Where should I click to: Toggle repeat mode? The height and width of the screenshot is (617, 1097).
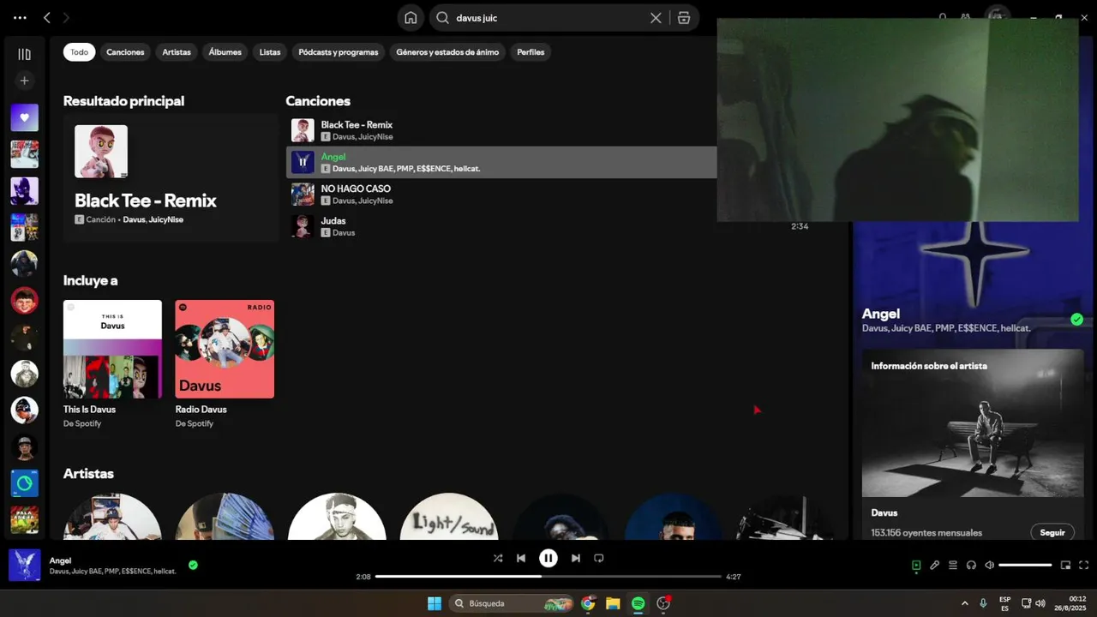599,558
